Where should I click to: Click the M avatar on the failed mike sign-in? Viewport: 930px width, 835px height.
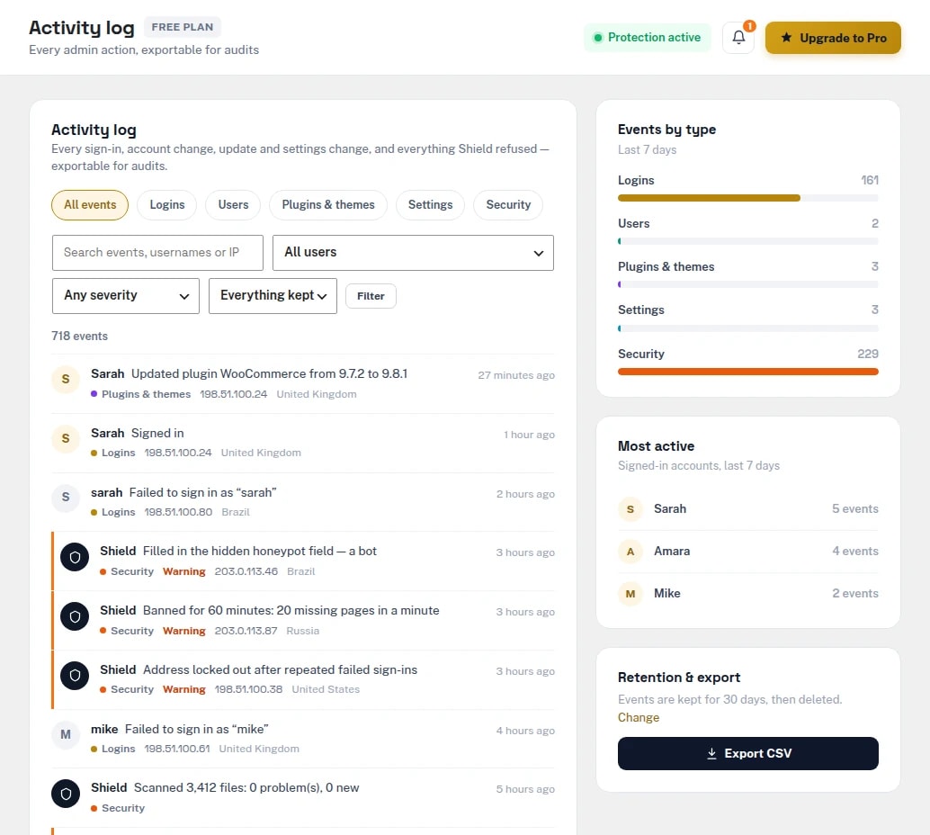(x=66, y=735)
